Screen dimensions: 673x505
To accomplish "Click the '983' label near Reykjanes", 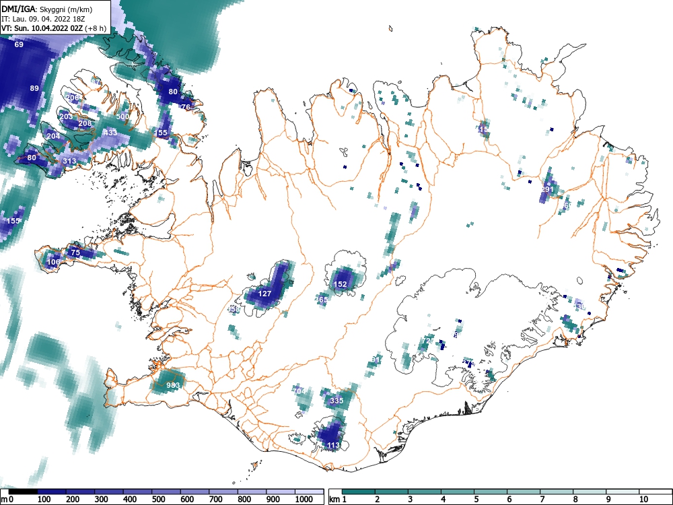I will 173,384.
